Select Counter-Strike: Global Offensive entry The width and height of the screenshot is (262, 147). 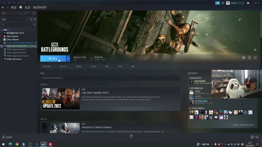[20, 43]
